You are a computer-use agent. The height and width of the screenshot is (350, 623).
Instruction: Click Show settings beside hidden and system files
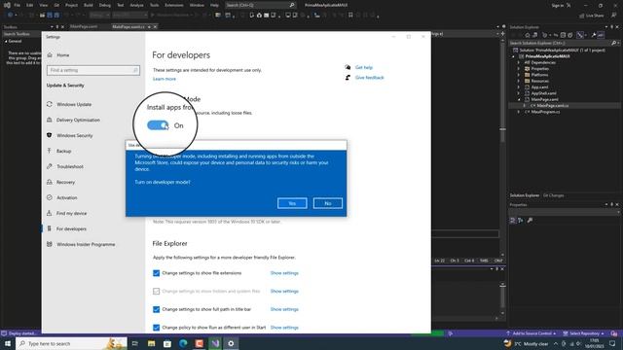tap(284, 292)
